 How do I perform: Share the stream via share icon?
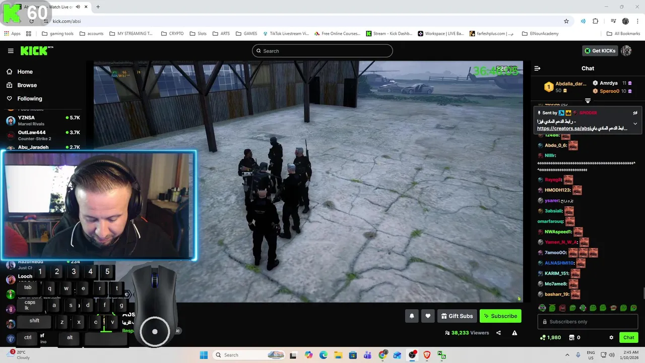pyautogui.click(x=498, y=333)
